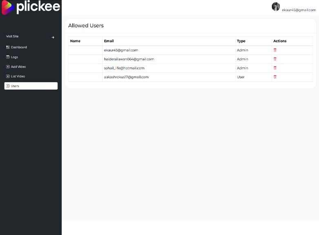The width and height of the screenshot is (319, 235).
Task: Click the Dashboard sidebar icon
Action: [x=8, y=47]
